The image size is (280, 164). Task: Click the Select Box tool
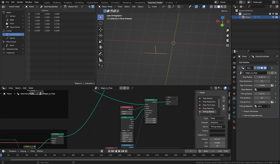[x=101, y=17]
